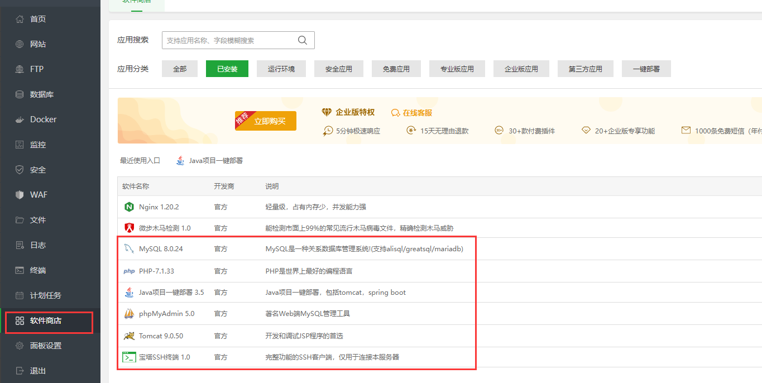Screen dimensions: 762x383
Task: Filter apps by 运行环境
Action: [x=281, y=69]
